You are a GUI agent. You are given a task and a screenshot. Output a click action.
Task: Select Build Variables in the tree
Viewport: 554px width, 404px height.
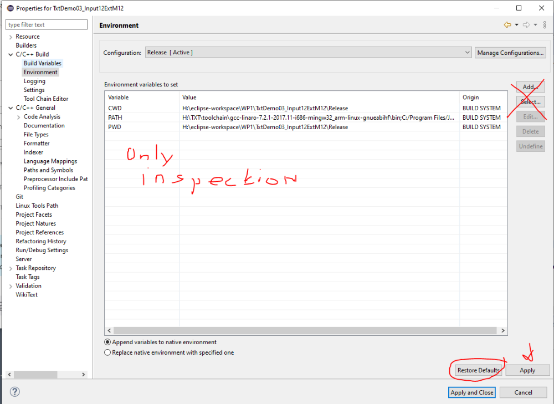(x=42, y=63)
